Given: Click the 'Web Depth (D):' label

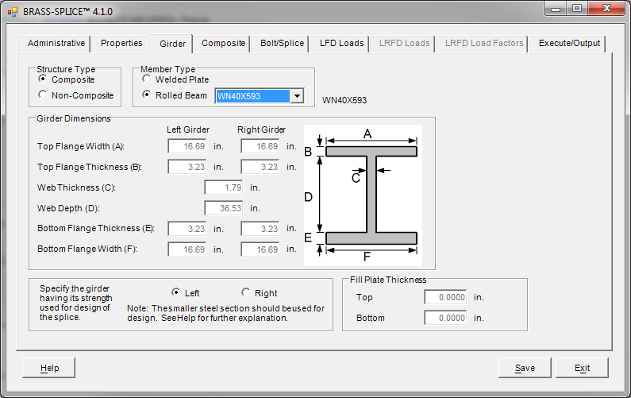Looking at the screenshot, I should (x=68, y=208).
